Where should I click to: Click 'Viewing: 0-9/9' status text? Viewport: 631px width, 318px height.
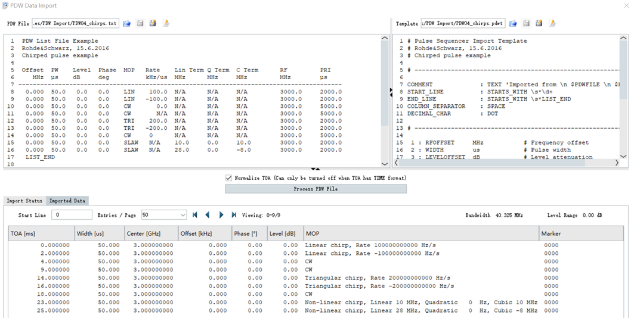261,216
